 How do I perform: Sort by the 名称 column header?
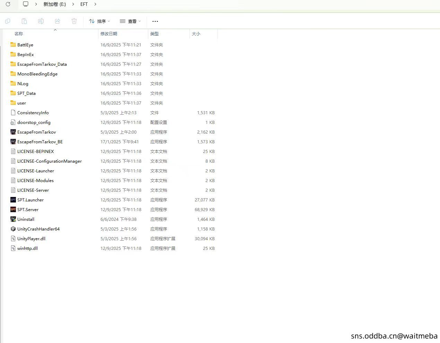click(x=19, y=34)
